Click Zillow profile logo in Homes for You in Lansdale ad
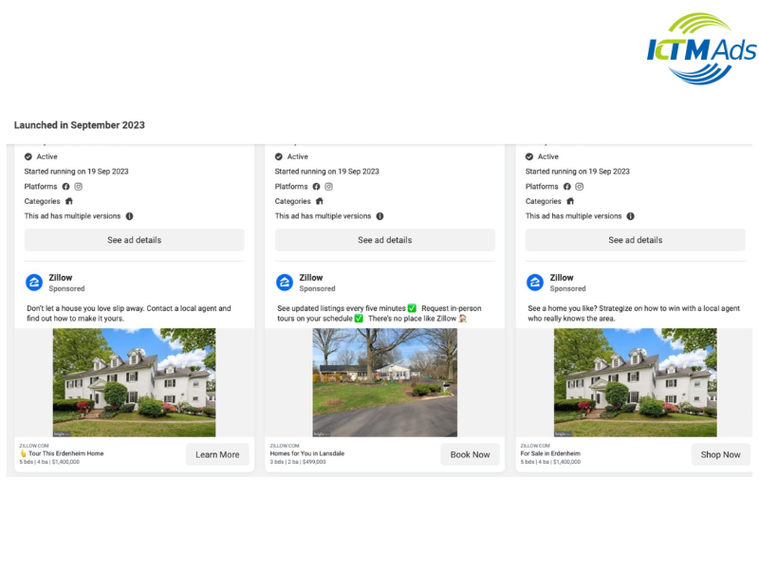 (285, 282)
